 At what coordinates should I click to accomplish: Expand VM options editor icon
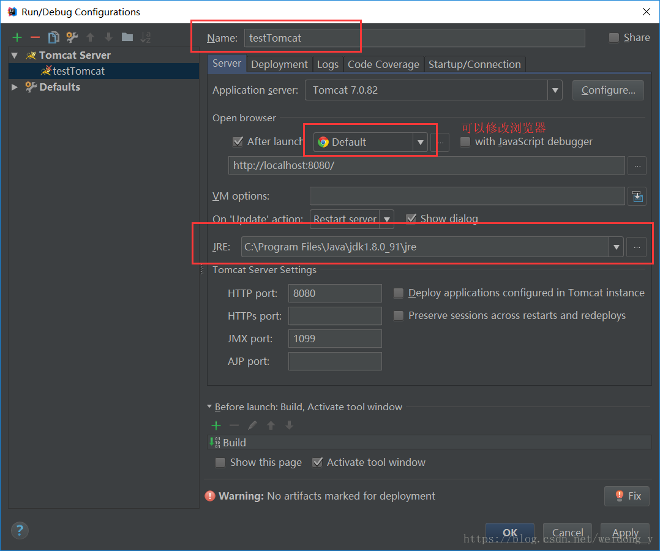point(637,196)
